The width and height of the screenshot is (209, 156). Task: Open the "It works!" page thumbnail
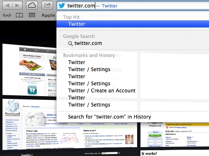(175, 153)
